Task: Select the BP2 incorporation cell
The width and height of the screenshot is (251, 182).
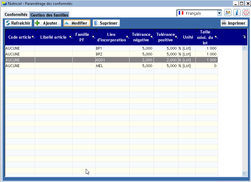Action: (x=112, y=54)
